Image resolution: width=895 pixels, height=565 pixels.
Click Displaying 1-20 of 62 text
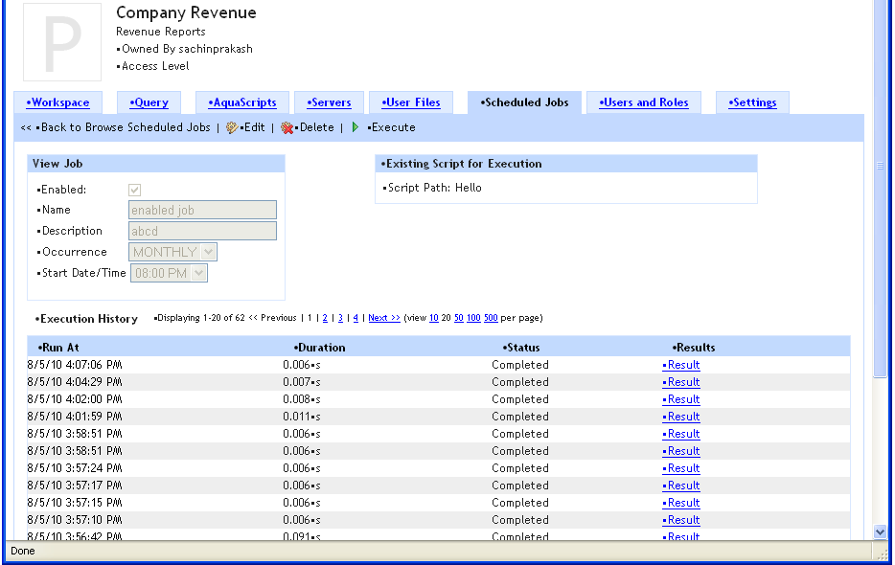pos(199,318)
